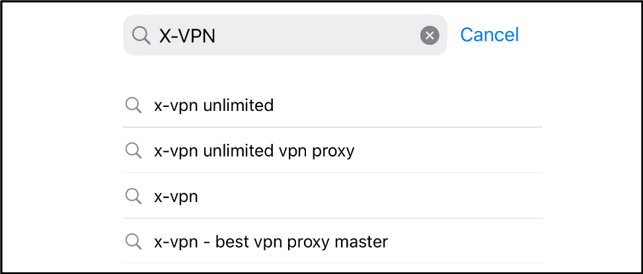643x274 pixels.
Task: Pick the plain "x-vpn" suggestion
Action: pyautogui.click(x=332, y=196)
